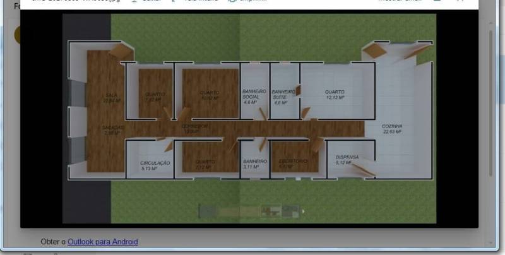
Task: Click the Sala room on the floor plan
Action: click(110, 98)
